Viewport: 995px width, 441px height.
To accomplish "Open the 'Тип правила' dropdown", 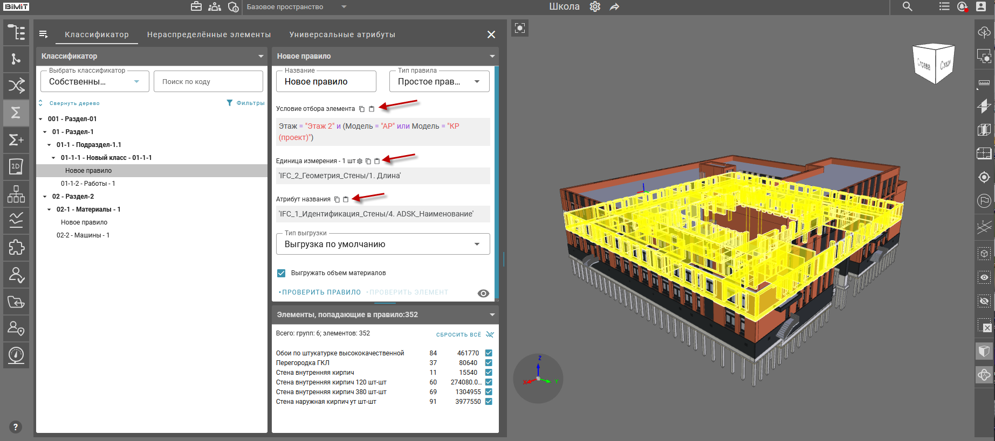I will click(439, 81).
